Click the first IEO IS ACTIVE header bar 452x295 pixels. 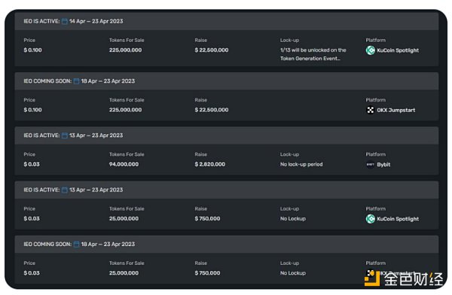coord(226,21)
